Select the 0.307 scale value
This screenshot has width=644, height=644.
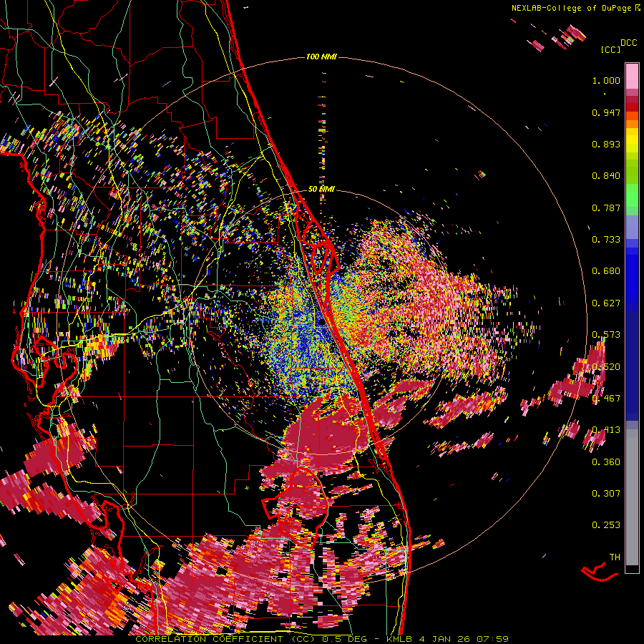click(x=606, y=494)
